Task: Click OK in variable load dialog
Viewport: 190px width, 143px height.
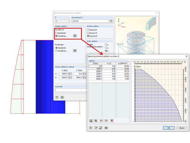Action: click(x=169, y=128)
